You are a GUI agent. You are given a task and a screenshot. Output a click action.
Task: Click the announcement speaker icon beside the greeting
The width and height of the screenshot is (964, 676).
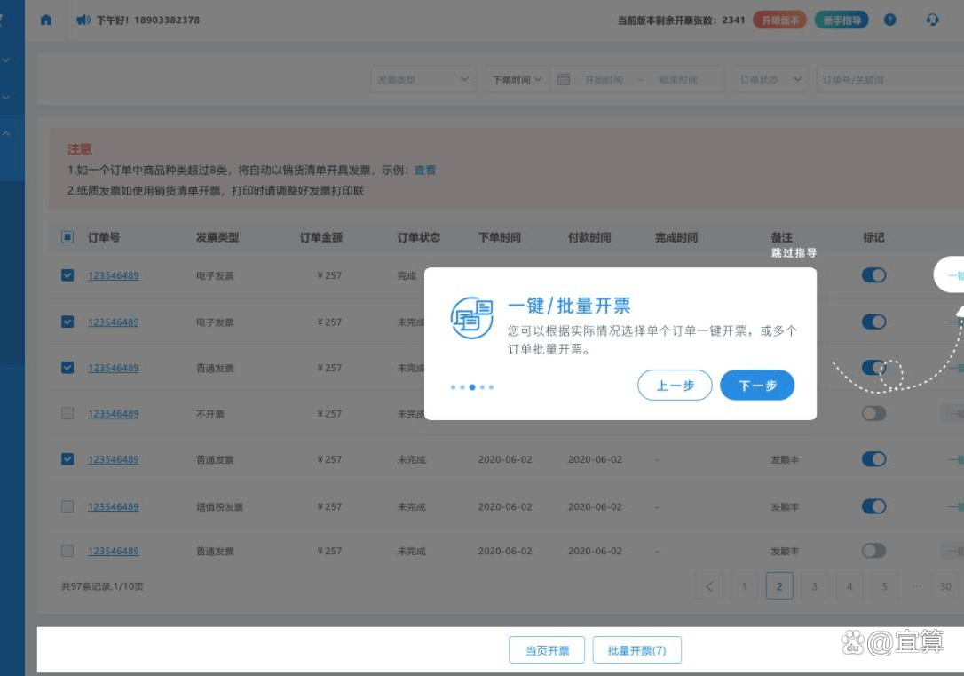(83, 19)
